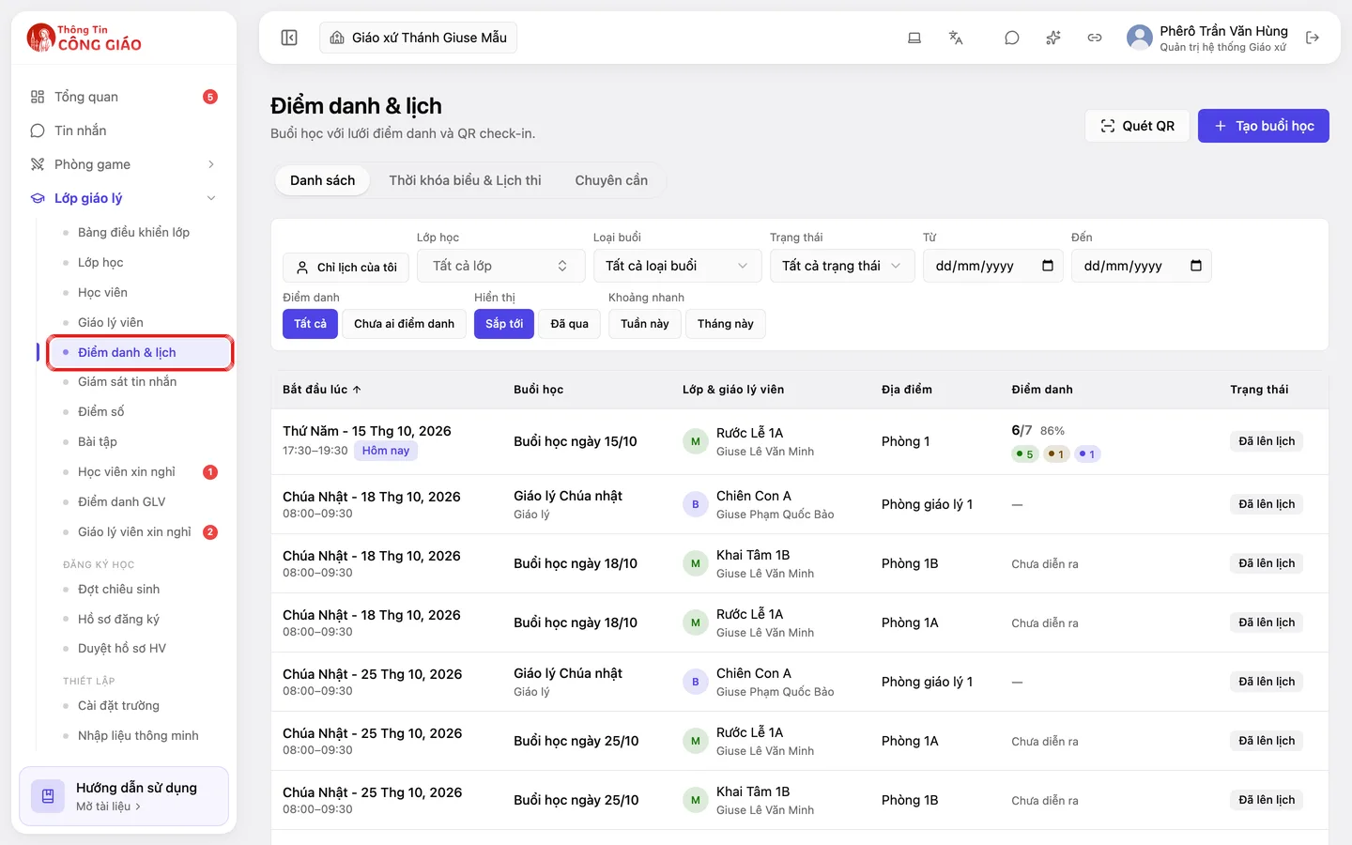Open Học viên xin nghỉ in the sidebar

(140, 471)
